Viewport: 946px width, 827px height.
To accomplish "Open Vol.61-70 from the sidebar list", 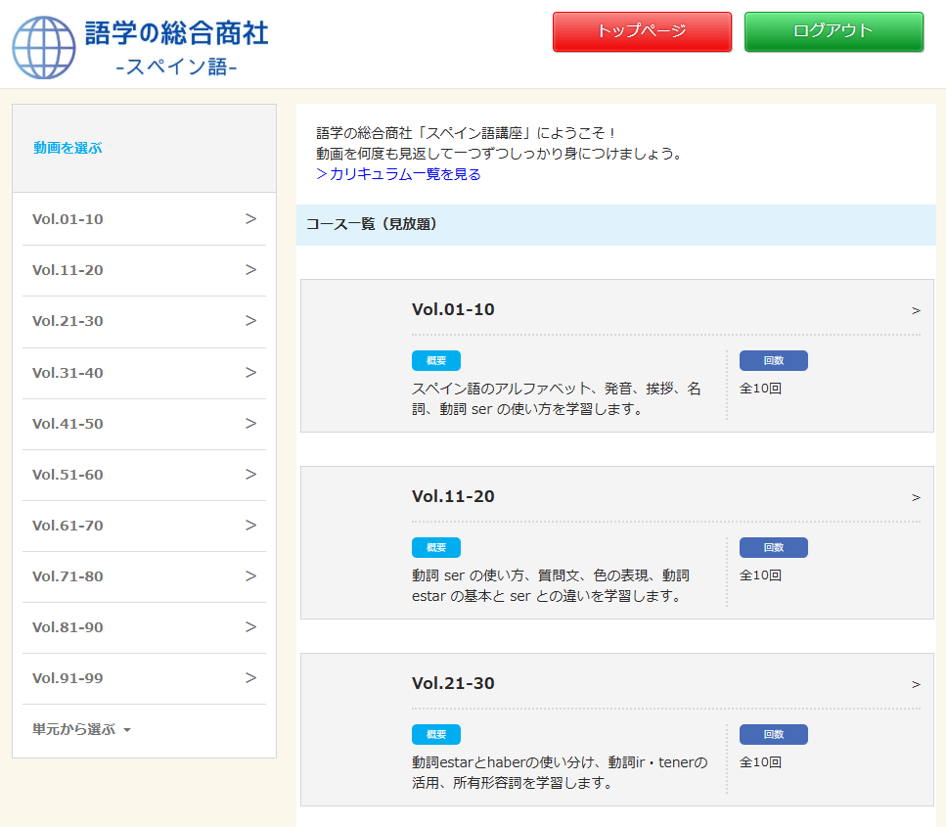I will 68,526.
